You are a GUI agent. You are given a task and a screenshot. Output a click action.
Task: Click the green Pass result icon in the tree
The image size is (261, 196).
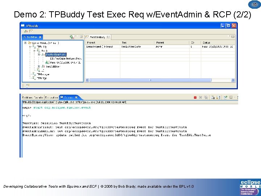tap(47, 62)
